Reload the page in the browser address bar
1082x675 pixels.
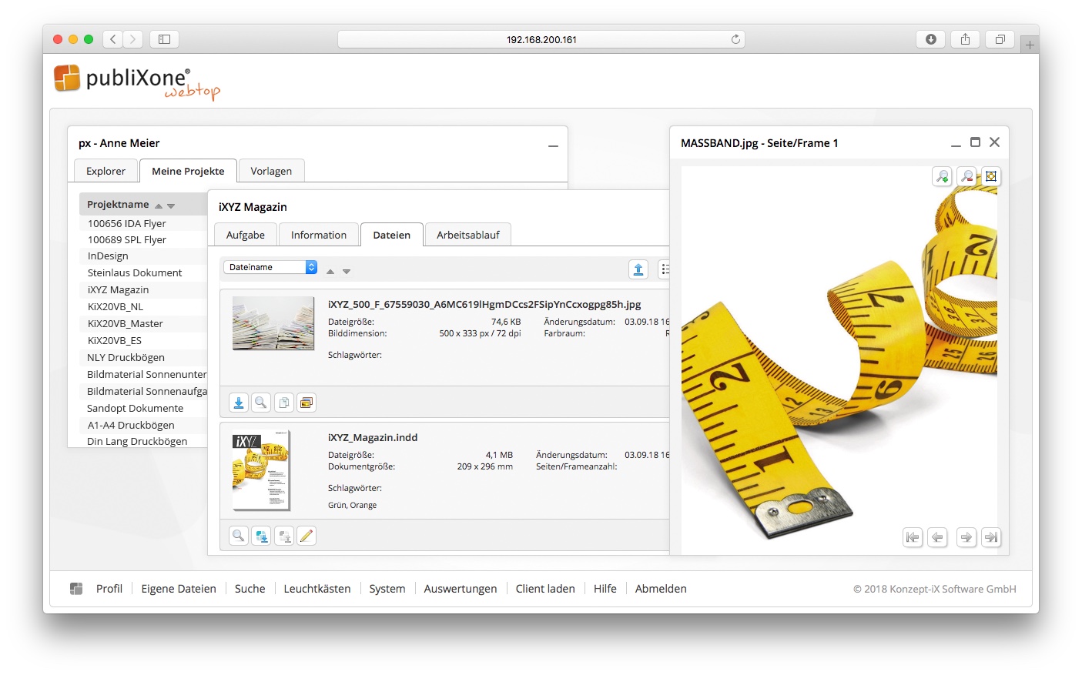(x=735, y=39)
